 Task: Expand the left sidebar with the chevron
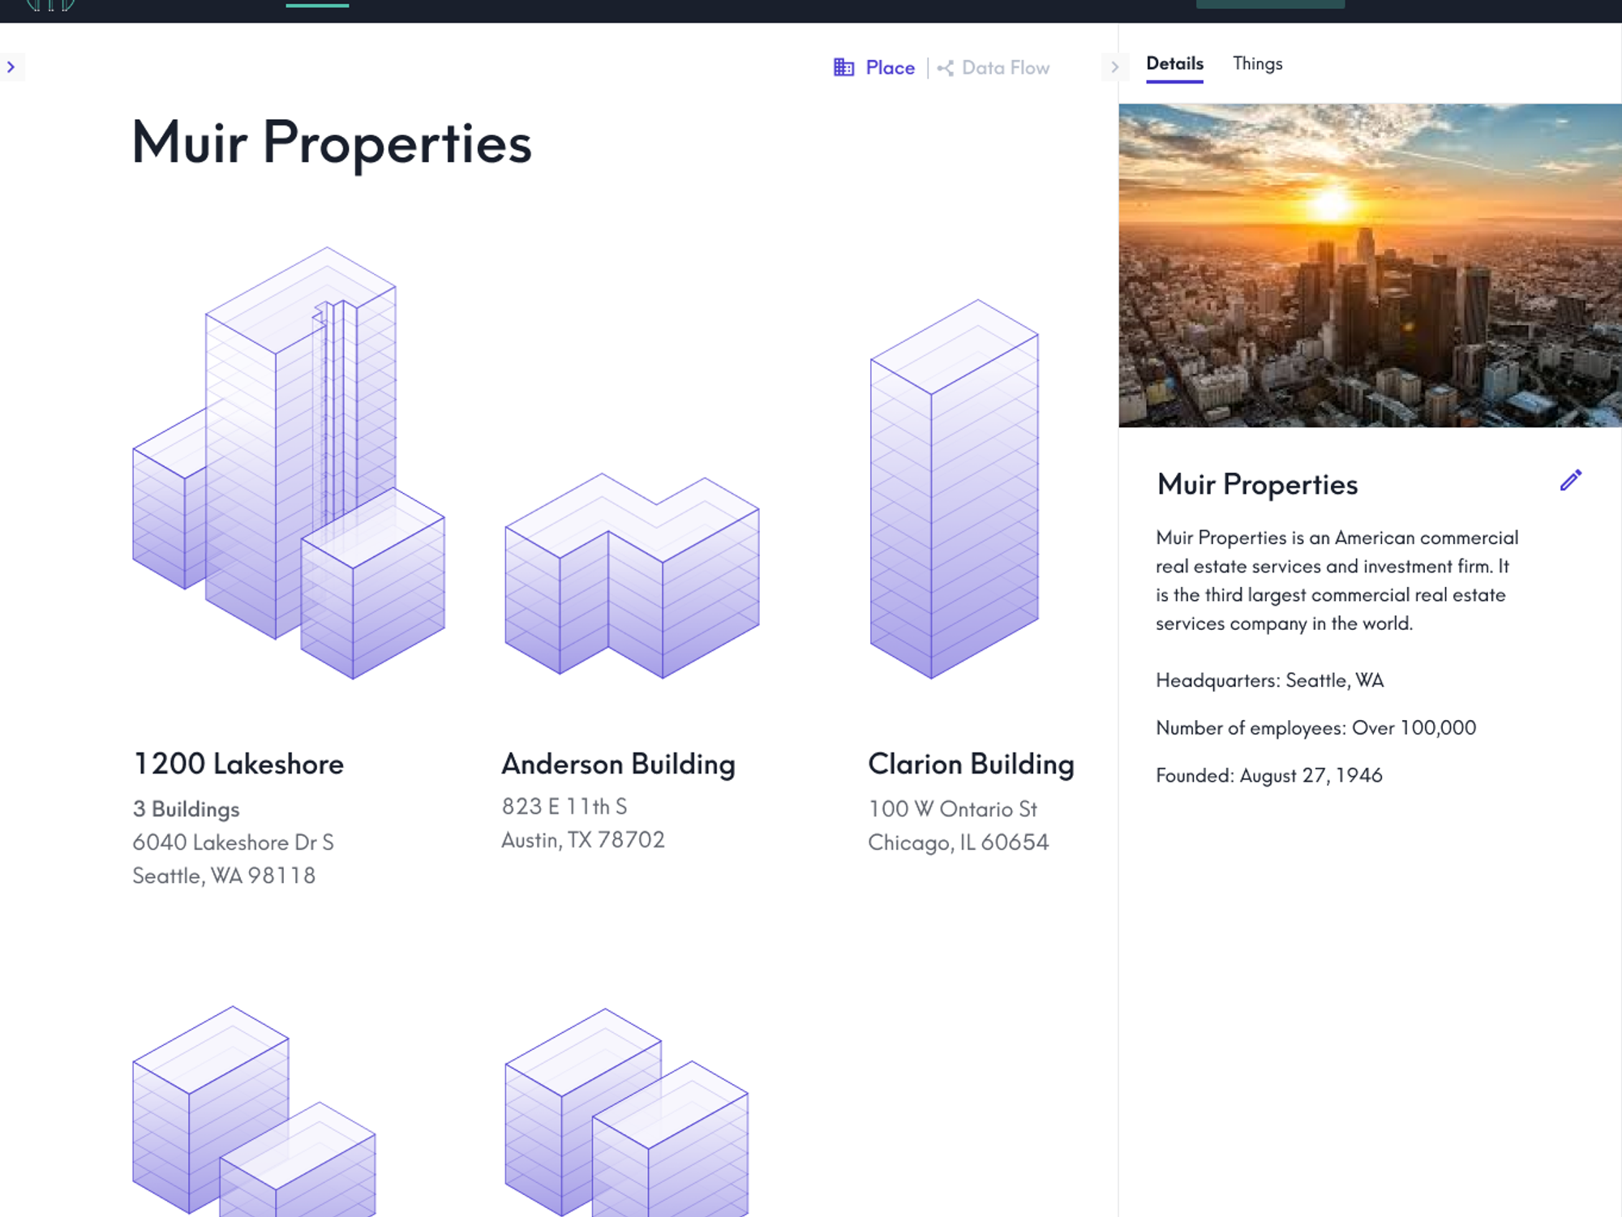tap(11, 66)
